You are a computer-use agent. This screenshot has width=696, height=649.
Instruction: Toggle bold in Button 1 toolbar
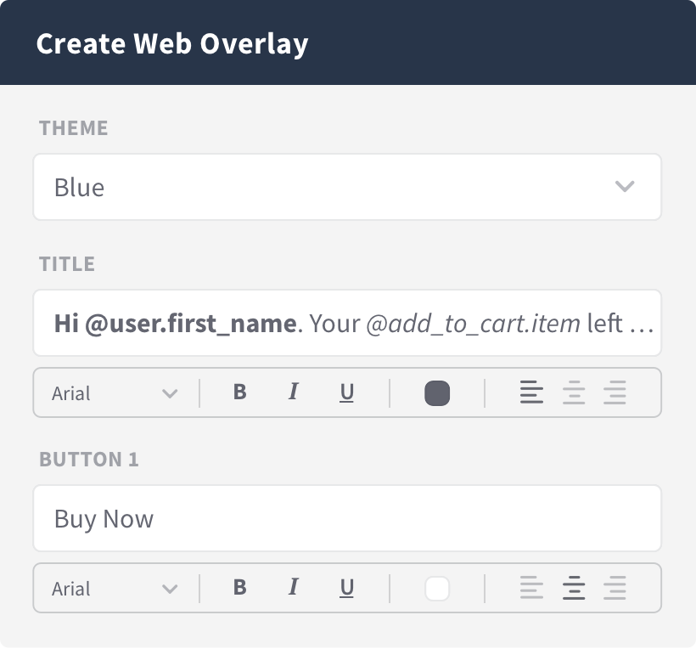coord(239,588)
